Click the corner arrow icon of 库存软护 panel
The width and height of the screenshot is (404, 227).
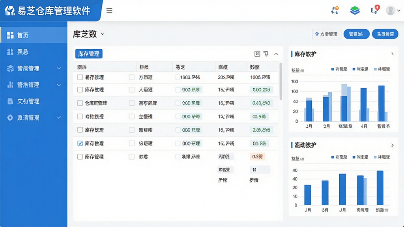(392, 54)
